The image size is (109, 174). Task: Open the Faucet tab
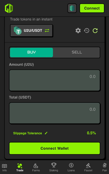88,167
